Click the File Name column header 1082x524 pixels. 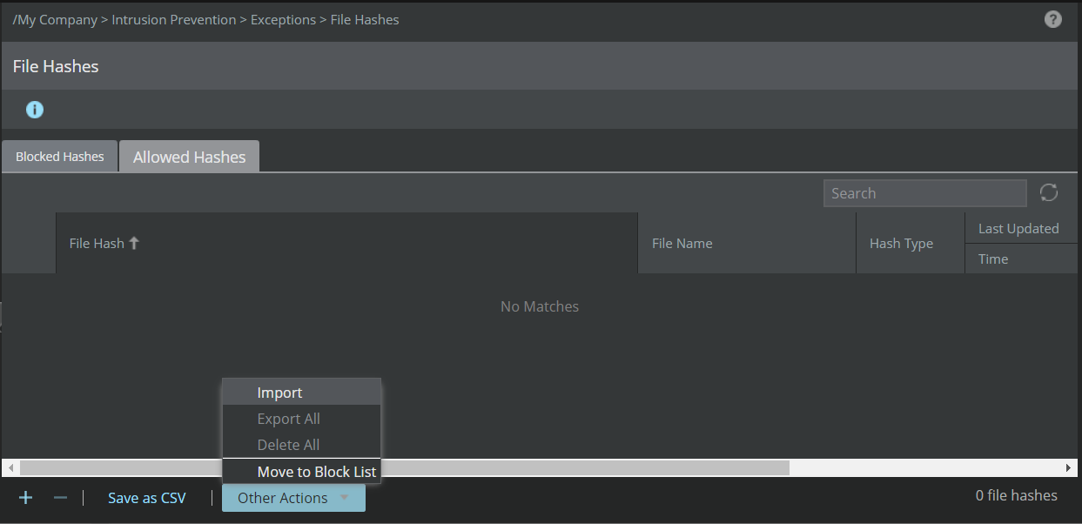coord(746,243)
